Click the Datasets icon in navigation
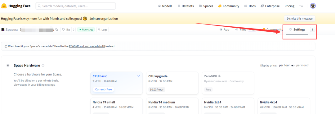 click(179, 6)
